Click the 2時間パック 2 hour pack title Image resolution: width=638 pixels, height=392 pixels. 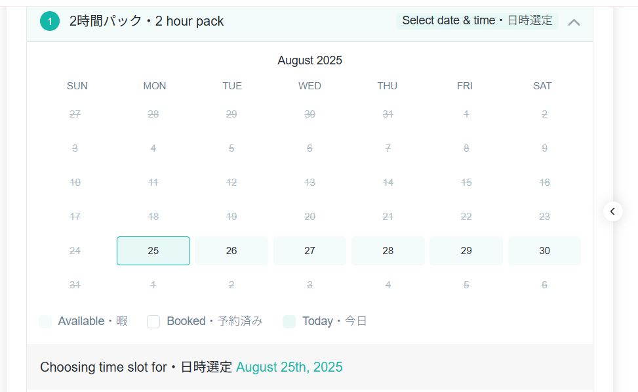pos(146,21)
